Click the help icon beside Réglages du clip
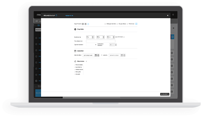Image resolution: width=202 pixels, height=117 pixels. (x=56, y=15)
